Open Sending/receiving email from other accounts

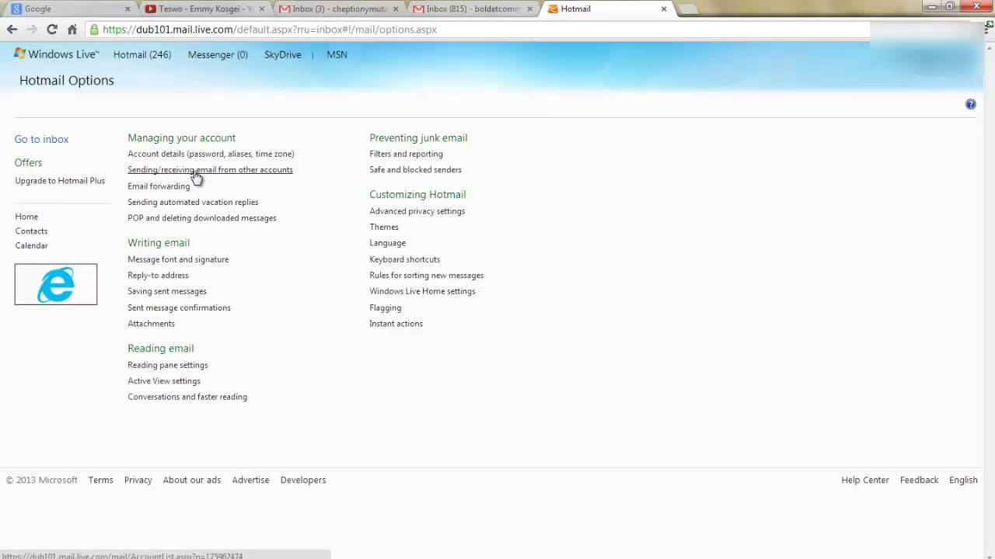point(210,169)
